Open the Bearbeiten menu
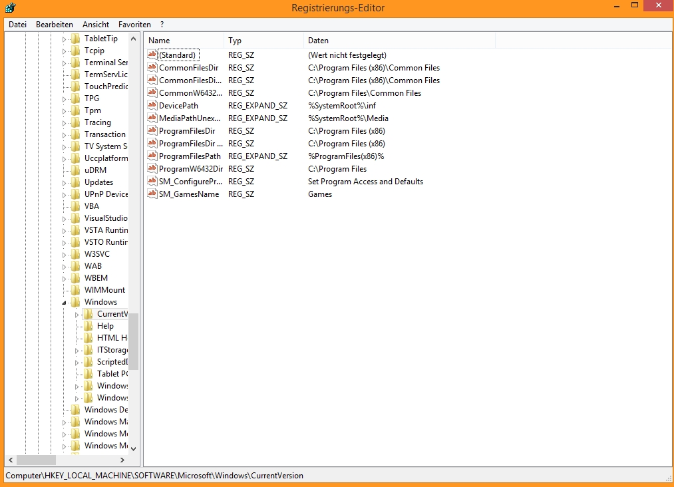This screenshot has height=487, width=674. (x=54, y=25)
